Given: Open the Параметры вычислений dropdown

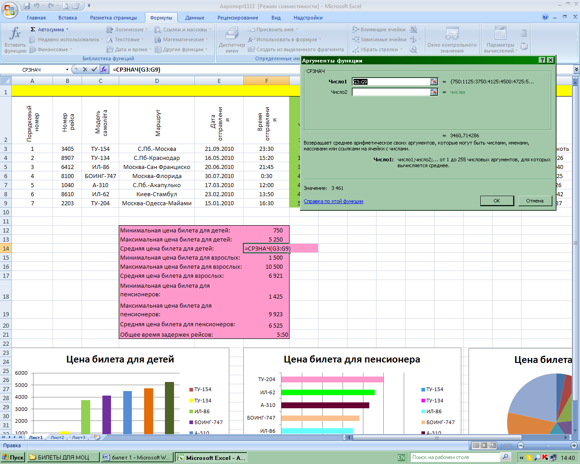Looking at the screenshot, I should click(x=500, y=39).
